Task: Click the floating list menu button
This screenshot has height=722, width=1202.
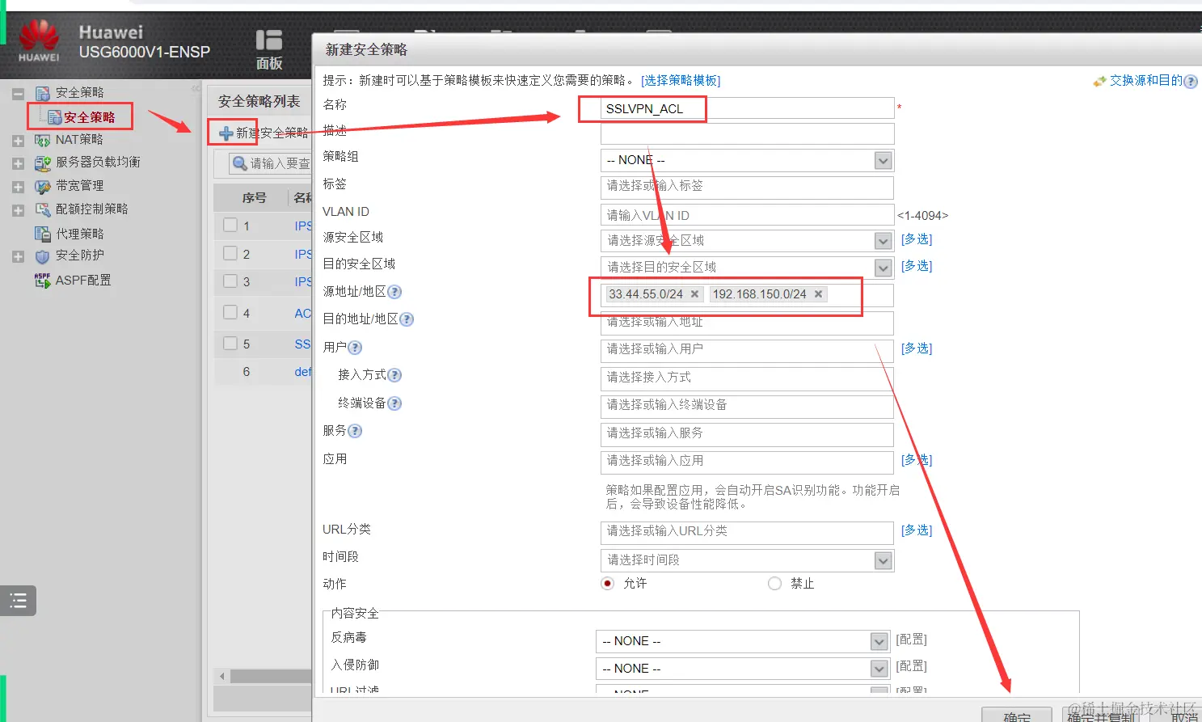Action: (18, 600)
